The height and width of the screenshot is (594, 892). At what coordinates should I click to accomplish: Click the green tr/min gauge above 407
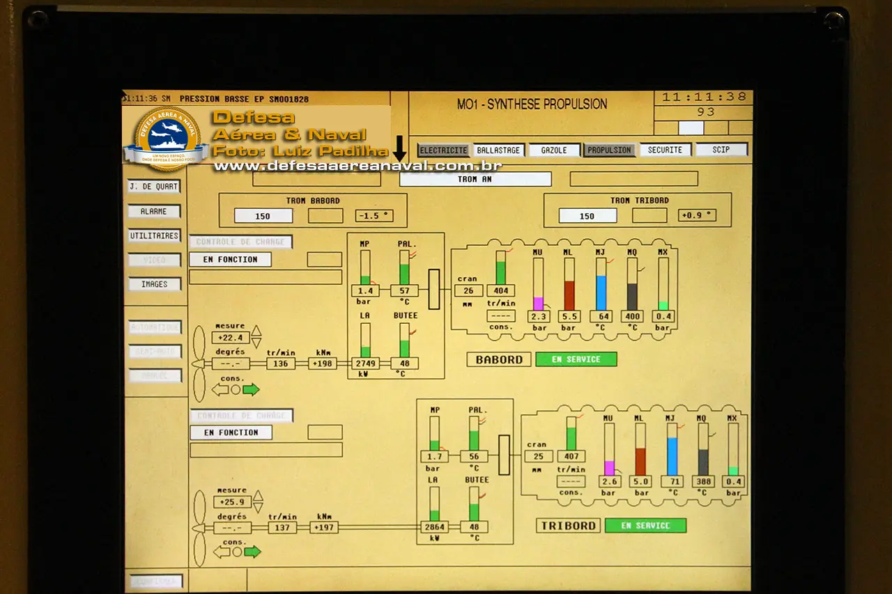click(571, 433)
